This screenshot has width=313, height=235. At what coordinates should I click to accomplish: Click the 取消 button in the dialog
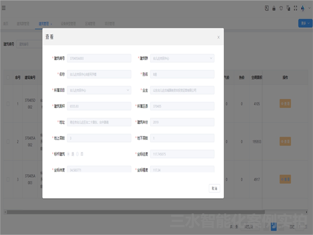coord(214,188)
